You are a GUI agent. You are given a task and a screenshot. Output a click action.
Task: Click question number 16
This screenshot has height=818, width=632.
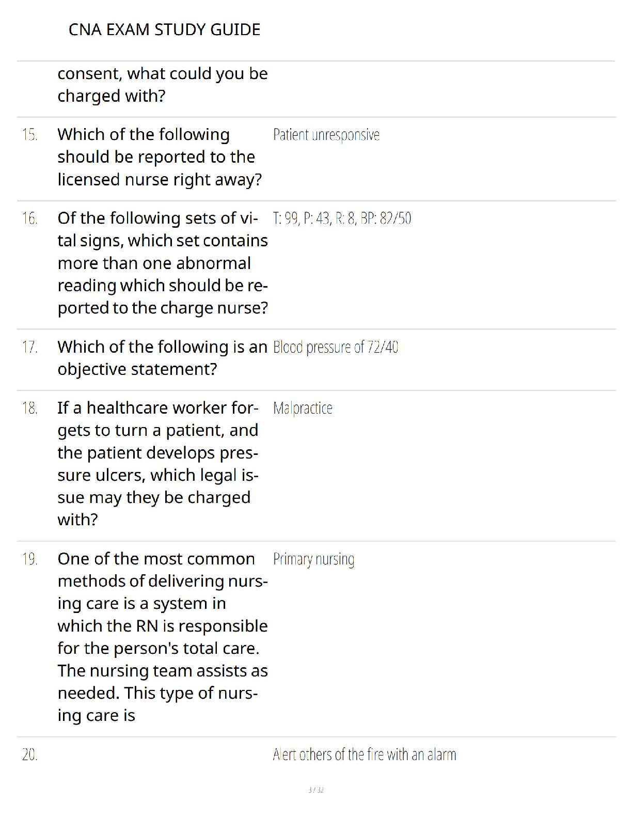click(x=29, y=218)
